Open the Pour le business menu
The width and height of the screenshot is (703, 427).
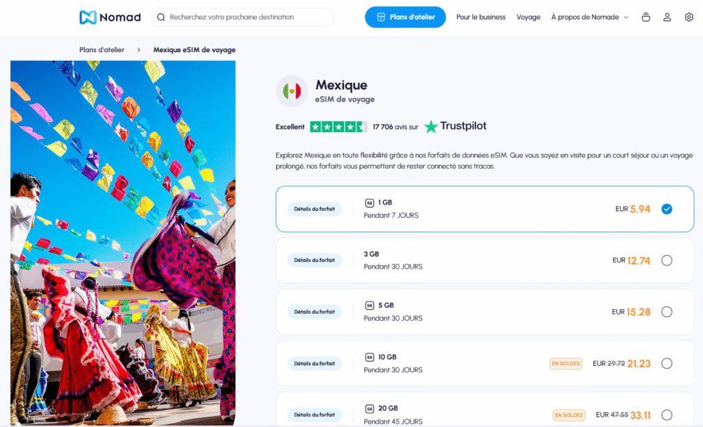point(481,17)
